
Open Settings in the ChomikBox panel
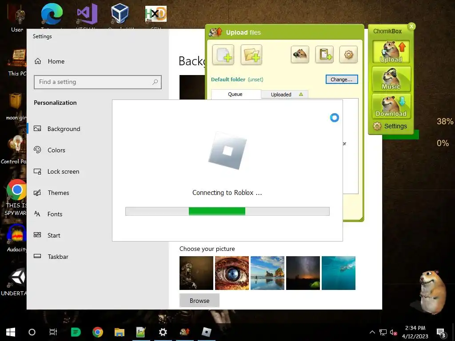click(x=390, y=126)
